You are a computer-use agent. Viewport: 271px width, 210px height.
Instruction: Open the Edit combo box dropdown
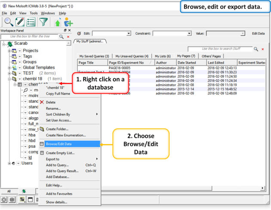[x=128, y=33]
